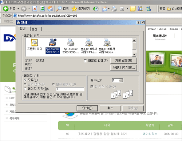Increase copies with stepper up arrow
This screenshot has height=141, width=182.
(121, 79)
